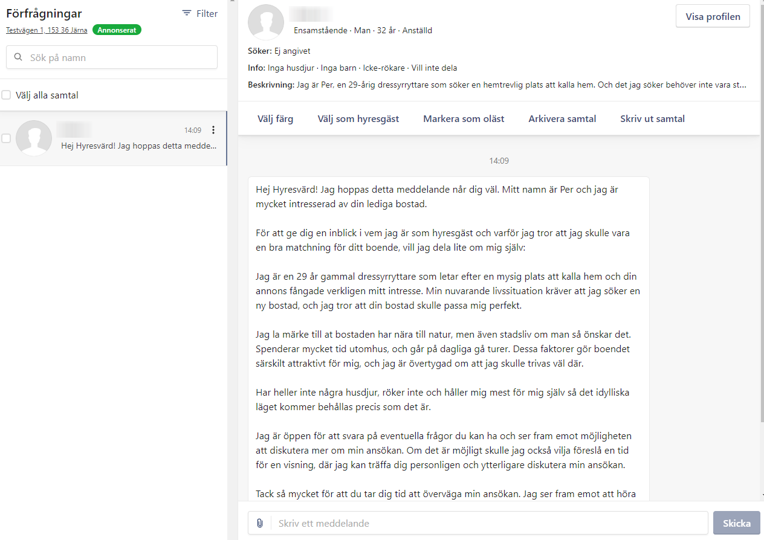
Task: Open the 14:09 conversation preview
Action: pyautogui.click(x=138, y=146)
